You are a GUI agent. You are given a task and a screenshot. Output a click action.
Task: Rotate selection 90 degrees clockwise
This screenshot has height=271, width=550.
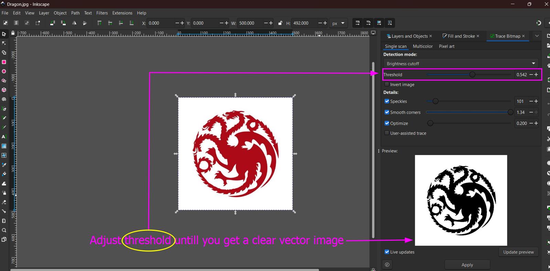coord(63,23)
